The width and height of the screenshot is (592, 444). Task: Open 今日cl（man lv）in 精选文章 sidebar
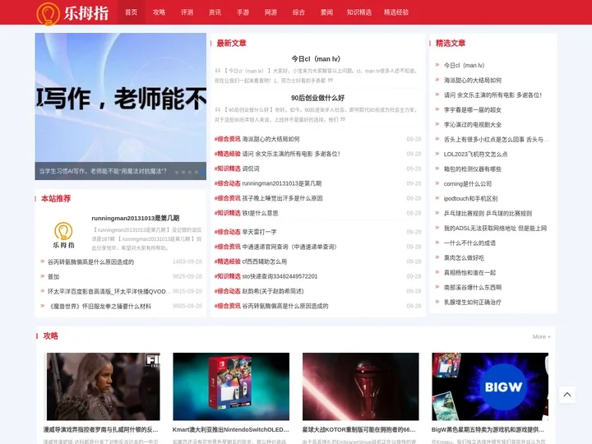click(464, 65)
